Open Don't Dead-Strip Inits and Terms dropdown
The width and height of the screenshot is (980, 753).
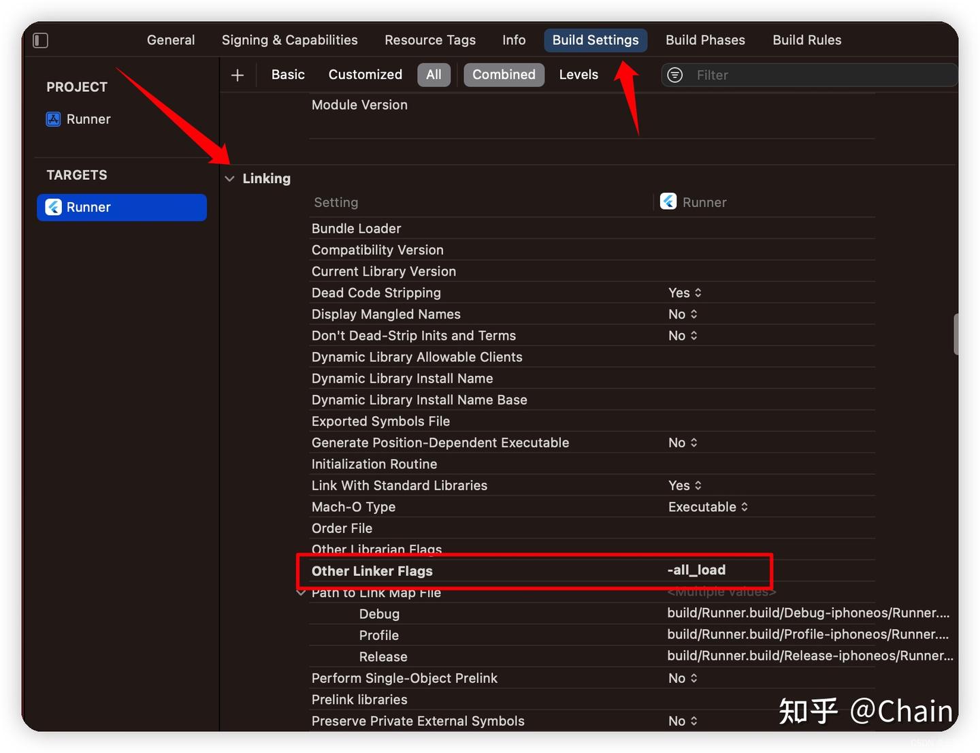(x=683, y=336)
